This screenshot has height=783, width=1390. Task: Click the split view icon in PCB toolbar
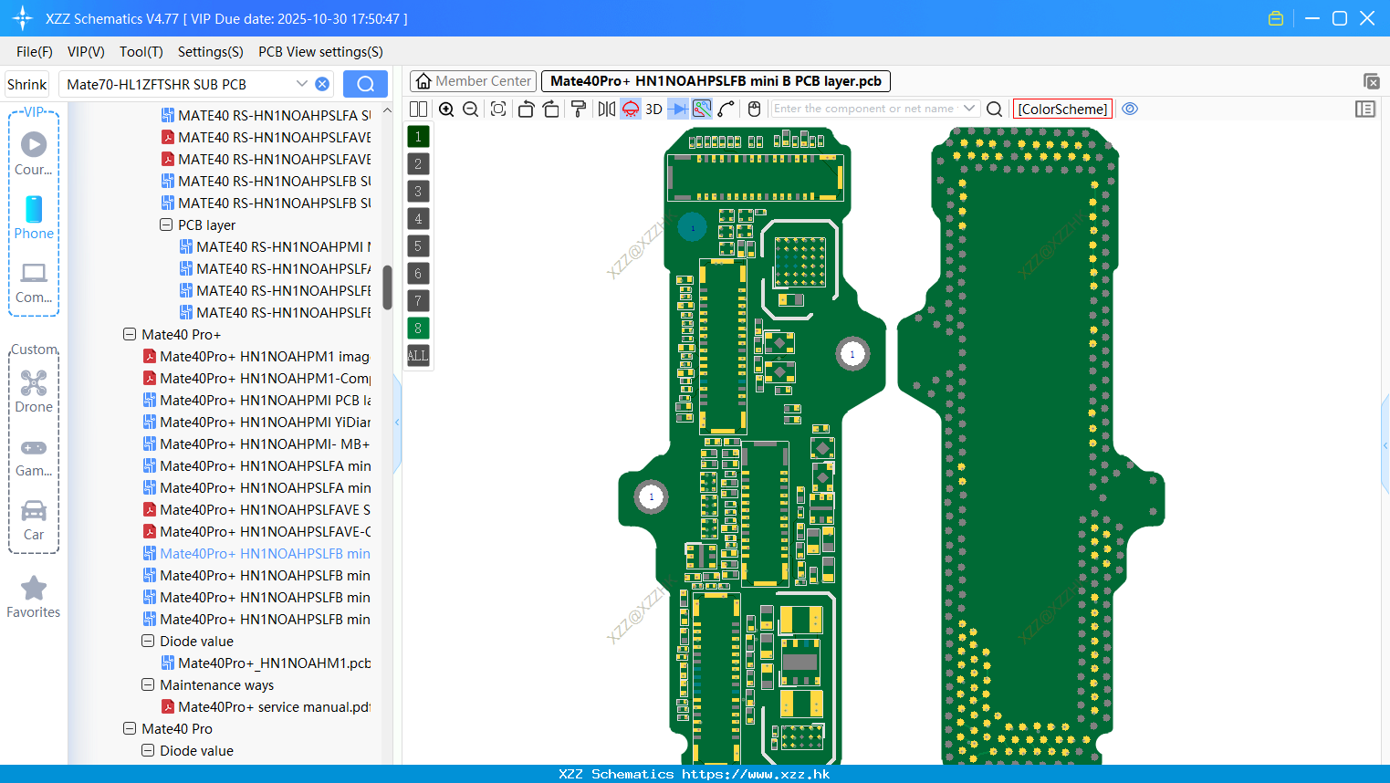[x=418, y=109]
